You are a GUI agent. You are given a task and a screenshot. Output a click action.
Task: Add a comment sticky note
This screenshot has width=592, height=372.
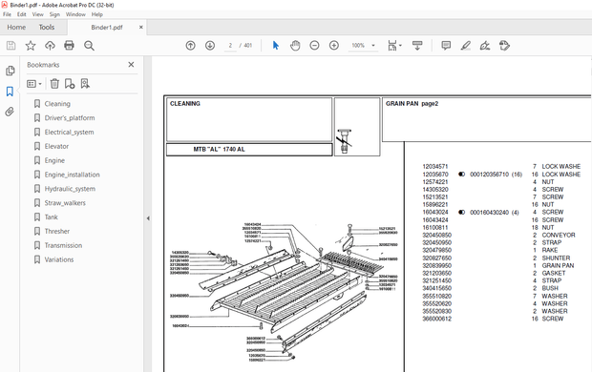[446, 46]
